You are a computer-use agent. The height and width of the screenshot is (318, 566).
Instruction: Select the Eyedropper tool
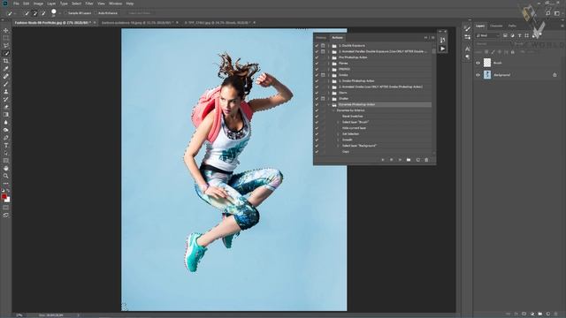point(6,69)
